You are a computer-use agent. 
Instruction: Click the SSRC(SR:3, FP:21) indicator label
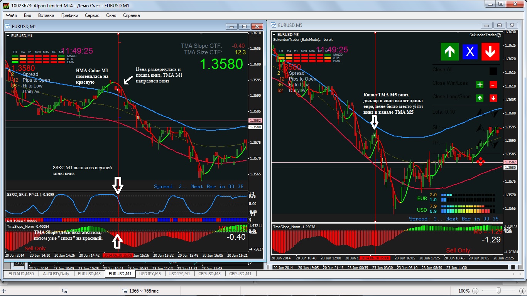(x=30, y=195)
